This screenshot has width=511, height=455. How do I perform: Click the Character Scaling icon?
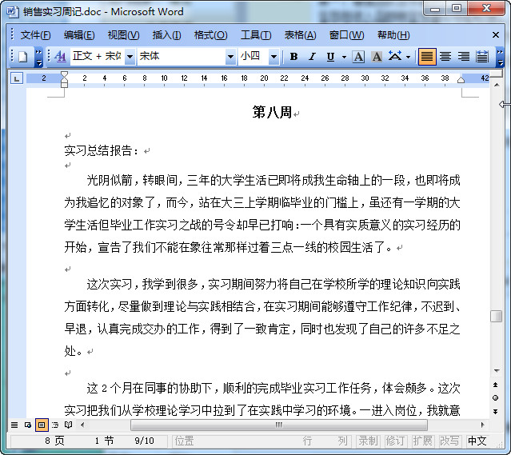(x=395, y=57)
